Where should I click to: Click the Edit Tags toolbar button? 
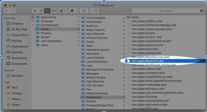click(95, 11)
